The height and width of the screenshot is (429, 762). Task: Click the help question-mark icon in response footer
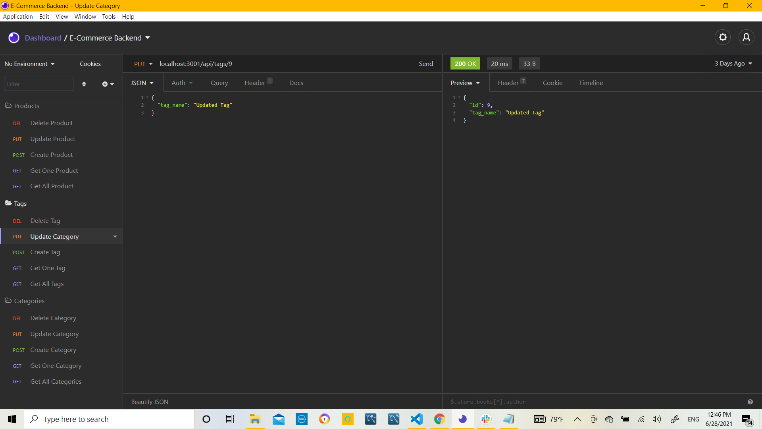(x=750, y=402)
